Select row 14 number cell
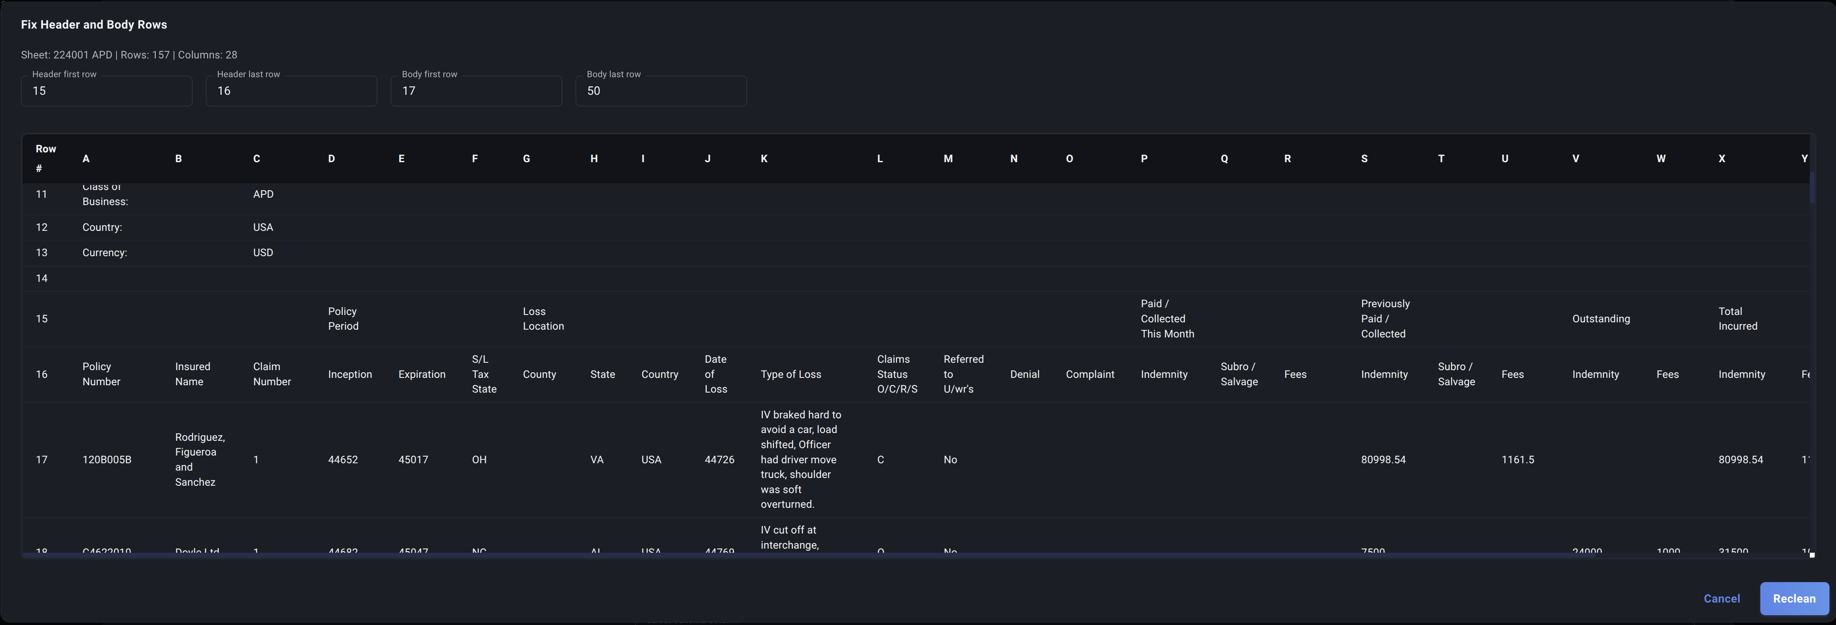This screenshot has height=625, width=1836. [x=42, y=278]
